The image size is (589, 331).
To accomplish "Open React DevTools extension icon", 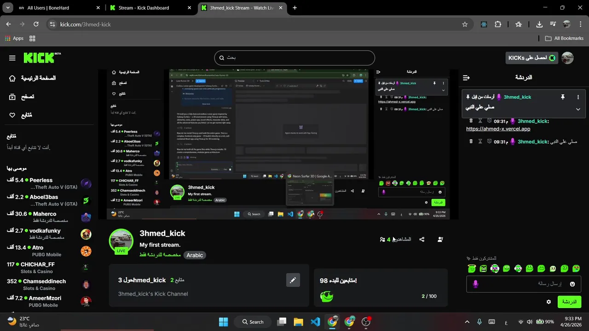I will coord(484,24).
